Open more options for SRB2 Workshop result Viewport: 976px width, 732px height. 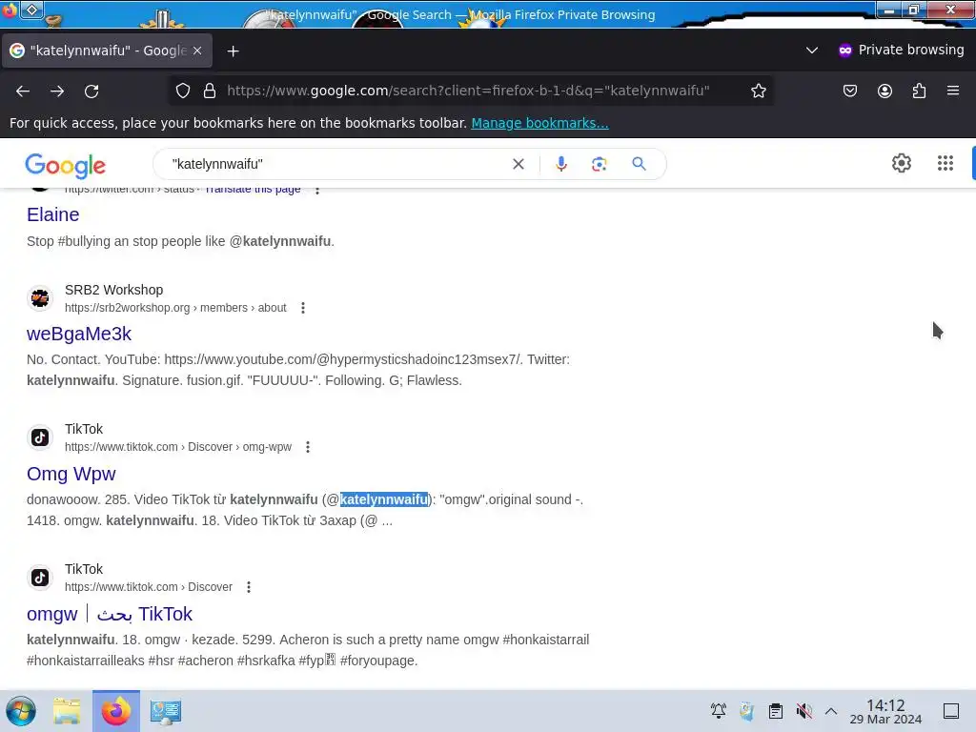coord(303,308)
